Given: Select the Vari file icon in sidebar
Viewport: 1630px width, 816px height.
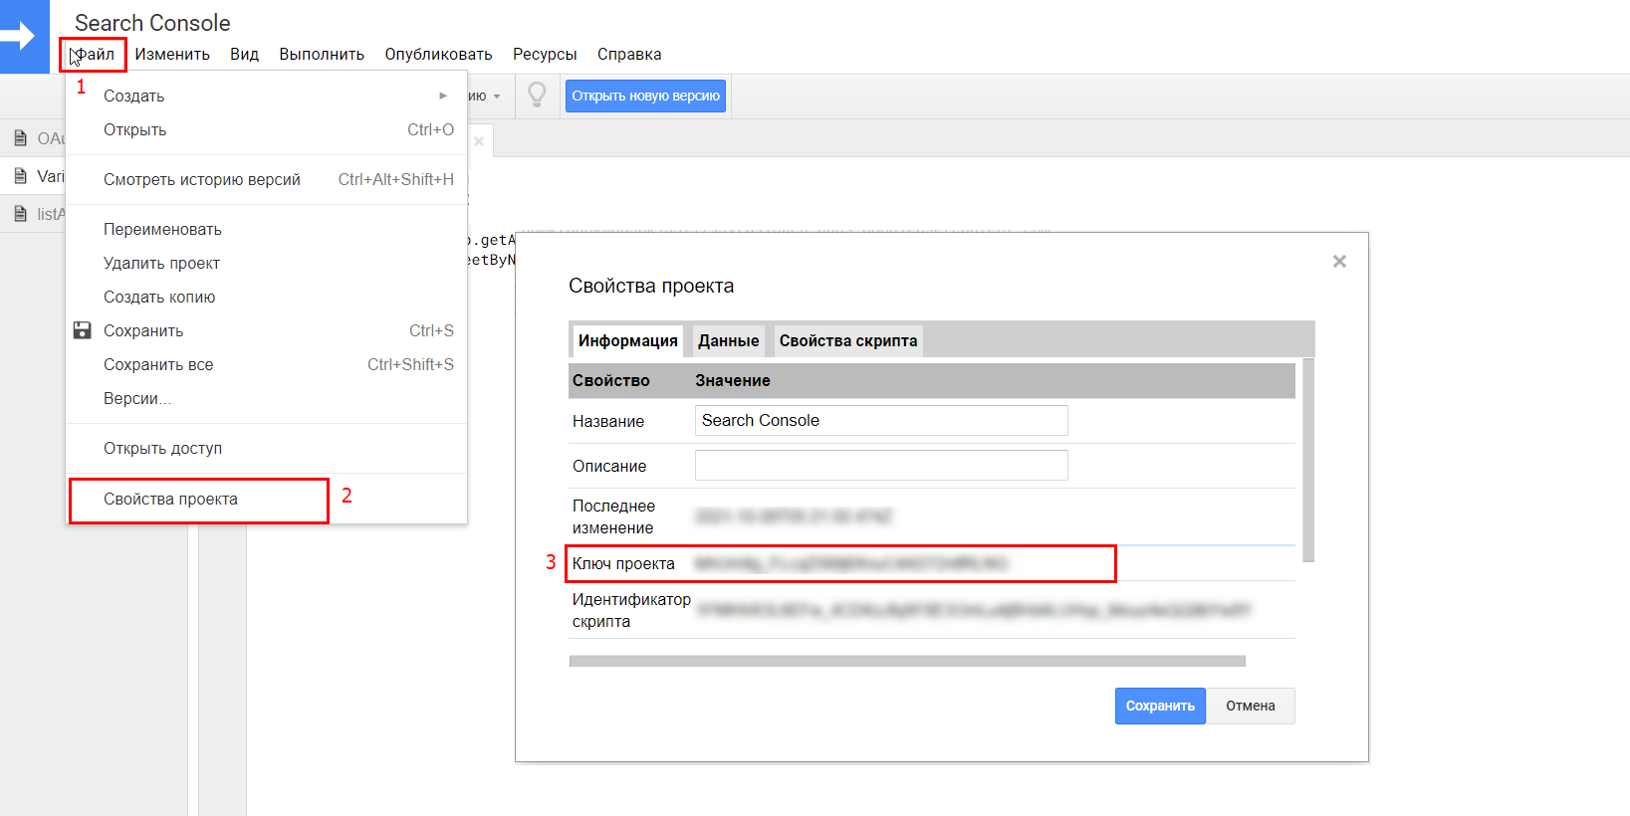Looking at the screenshot, I should [x=20, y=176].
